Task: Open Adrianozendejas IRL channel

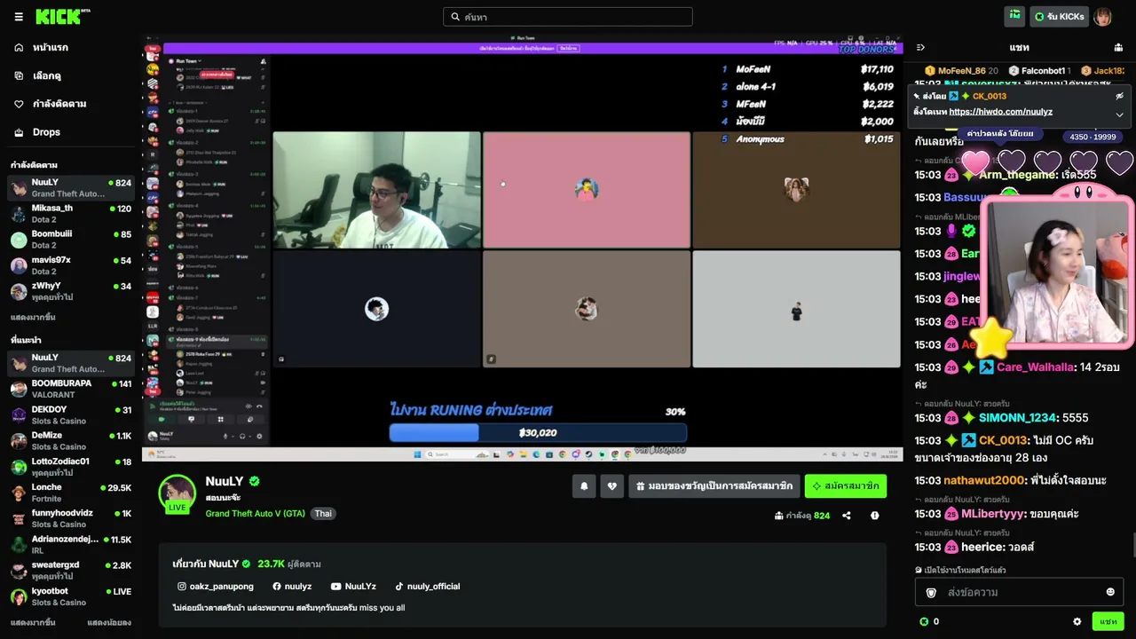Action: coord(71,544)
